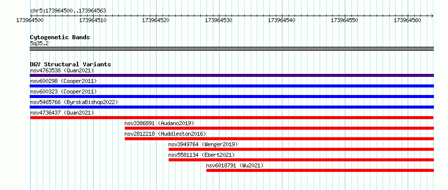The image size is (448, 190).
Task: Open the nsv4736437 (Quan2021) label
Action: point(62,113)
